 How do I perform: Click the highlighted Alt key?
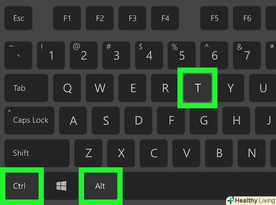click(x=100, y=186)
